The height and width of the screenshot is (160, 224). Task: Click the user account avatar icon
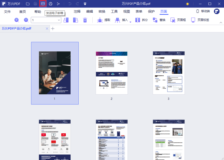coord(216,12)
